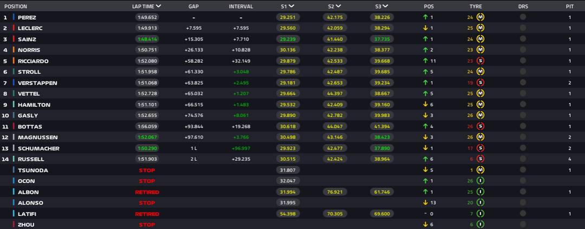Click the soft tyre icon in Russell's row
Viewport: 585px width, 229px height.
[480, 159]
